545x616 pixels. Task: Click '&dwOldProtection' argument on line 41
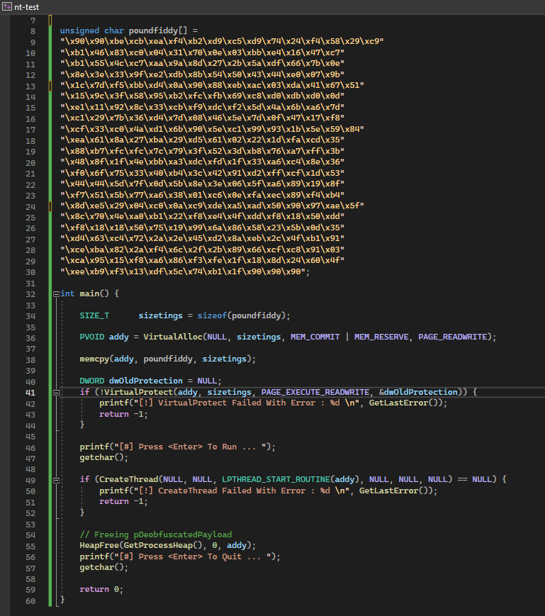pos(418,392)
